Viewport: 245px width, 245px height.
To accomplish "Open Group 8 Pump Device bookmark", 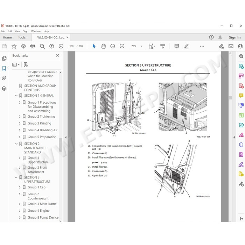I will click(x=43, y=217).
